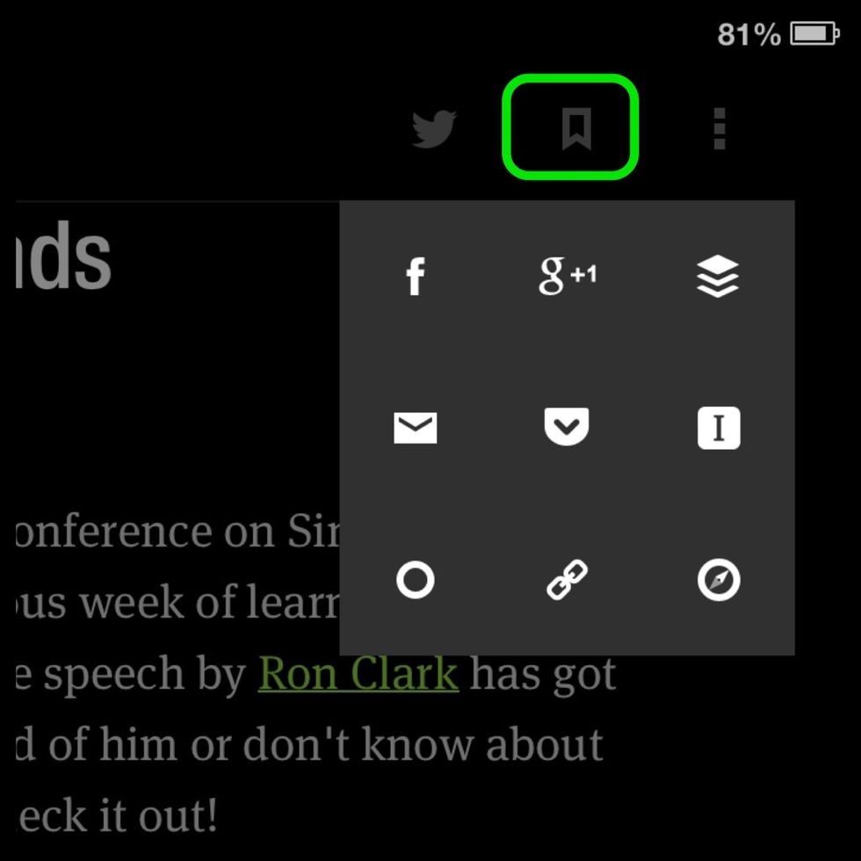Save the article to Pocket

567,427
